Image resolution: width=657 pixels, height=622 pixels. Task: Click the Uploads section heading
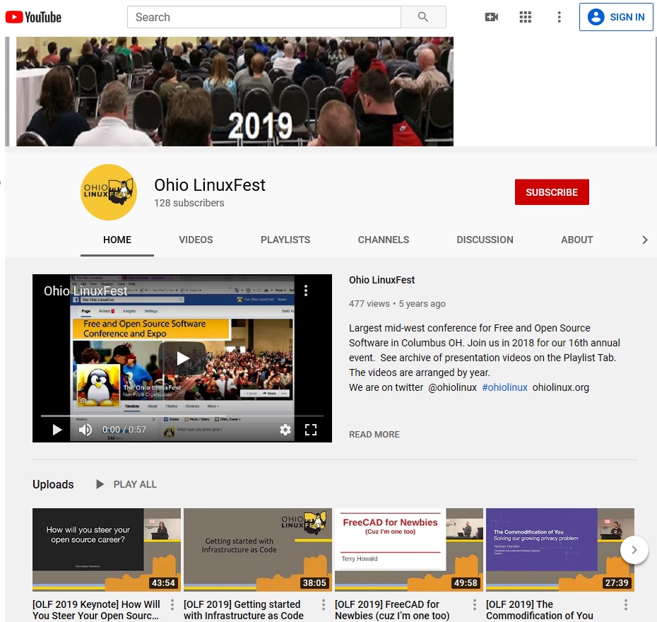click(x=53, y=484)
